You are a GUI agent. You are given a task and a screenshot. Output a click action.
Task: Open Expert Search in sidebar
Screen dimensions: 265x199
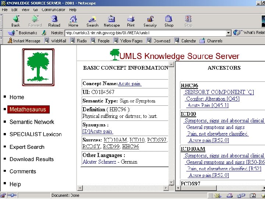[x=27, y=147]
